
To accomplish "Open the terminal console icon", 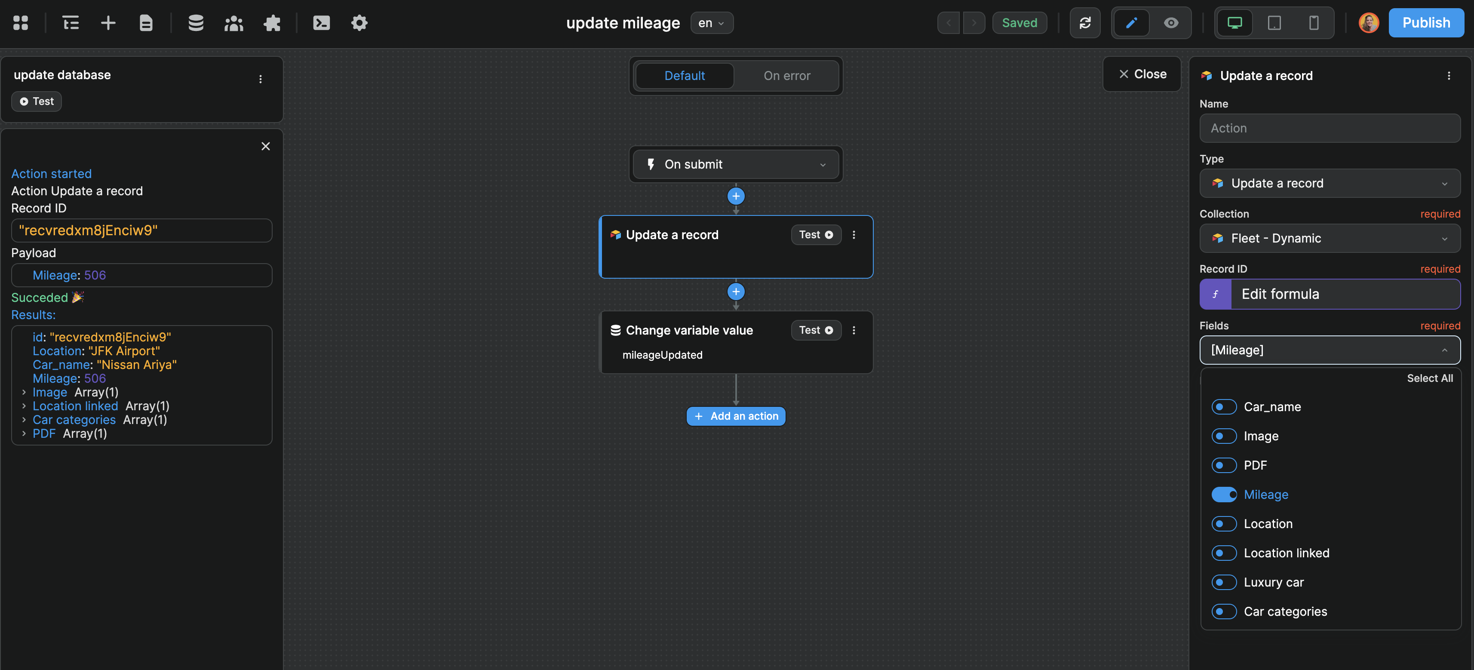I will pyautogui.click(x=321, y=23).
